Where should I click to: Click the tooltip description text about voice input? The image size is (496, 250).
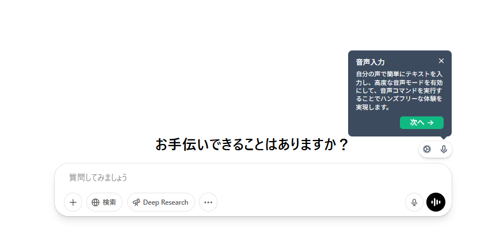point(399,91)
